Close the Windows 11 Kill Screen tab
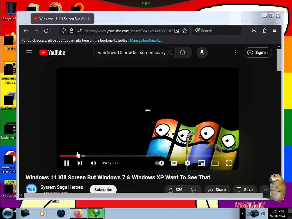Screen dimensions: 292x219 (x=89, y=19)
